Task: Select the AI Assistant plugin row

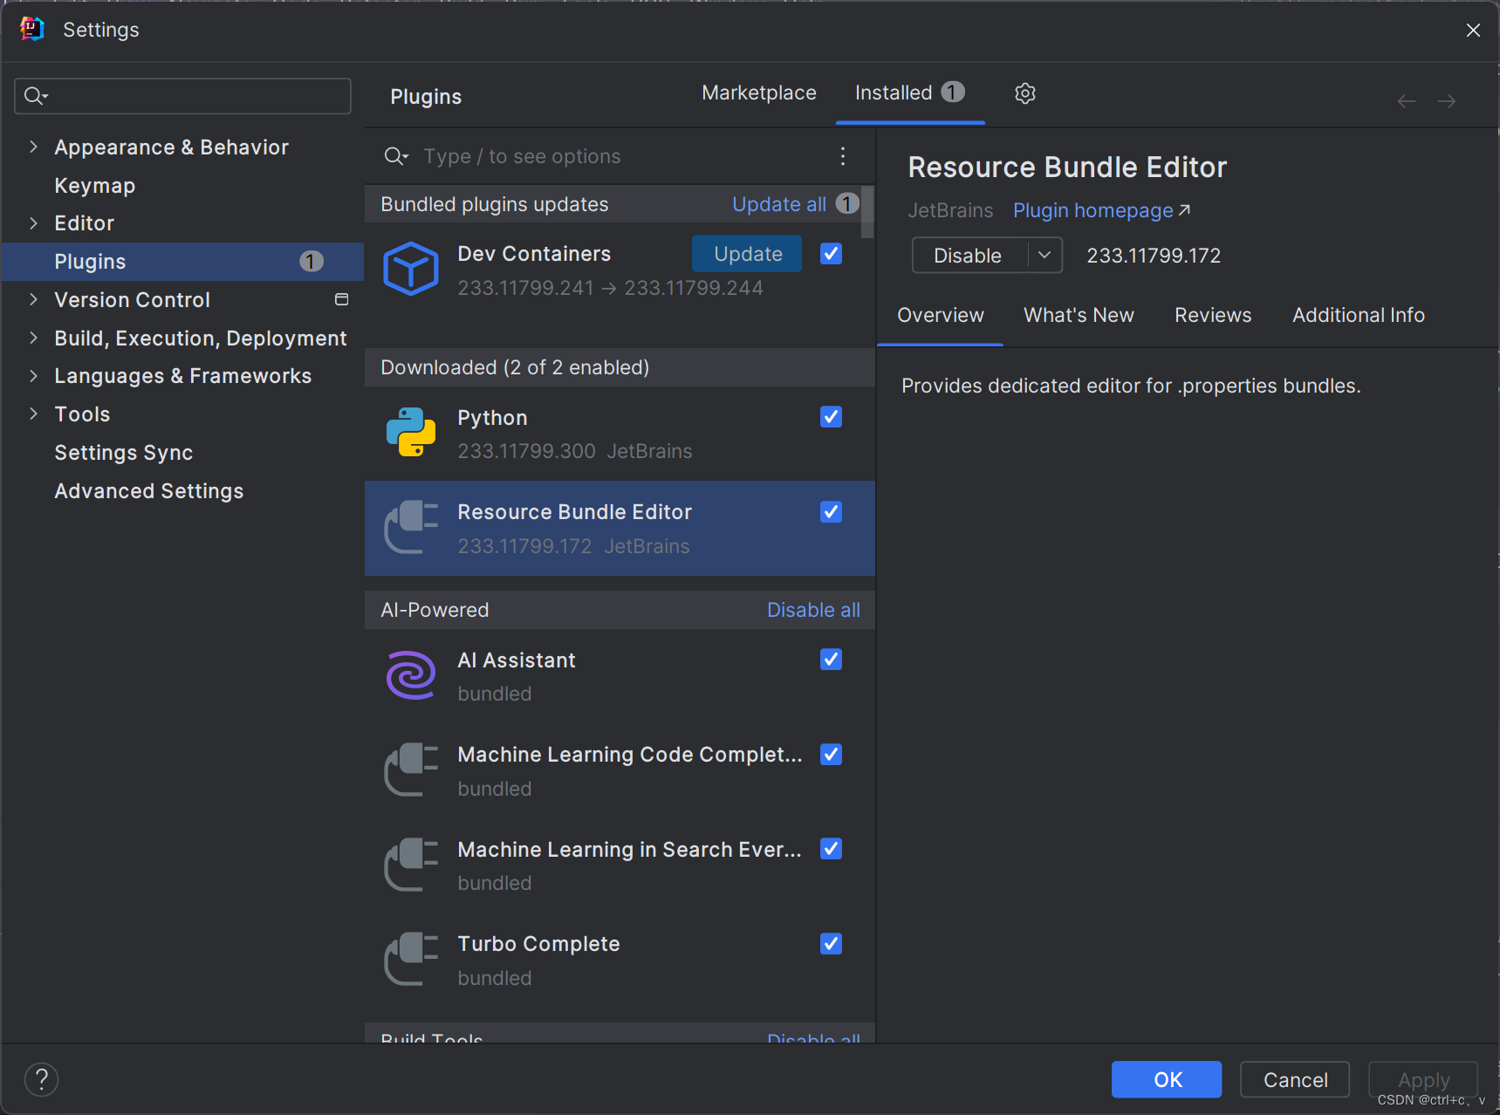Action: (x=620, y=676)
